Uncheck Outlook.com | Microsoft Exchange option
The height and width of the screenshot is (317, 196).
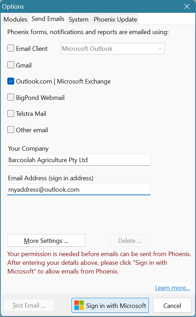(11, 81)
